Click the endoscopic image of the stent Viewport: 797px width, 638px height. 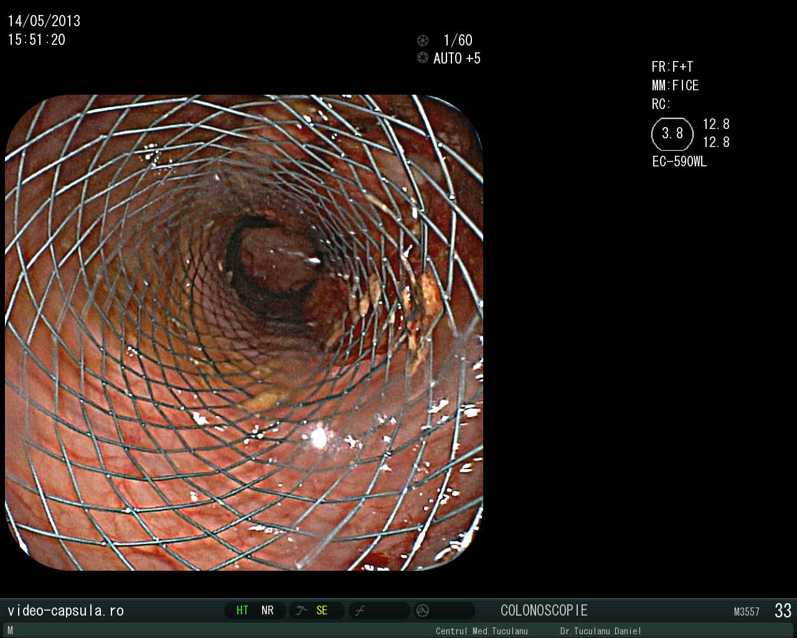point(244,332)
